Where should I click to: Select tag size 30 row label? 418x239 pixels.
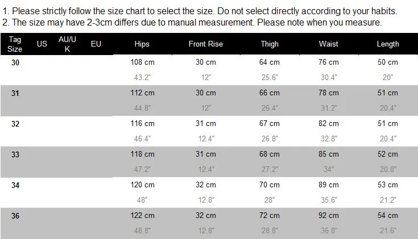point(15,62)
